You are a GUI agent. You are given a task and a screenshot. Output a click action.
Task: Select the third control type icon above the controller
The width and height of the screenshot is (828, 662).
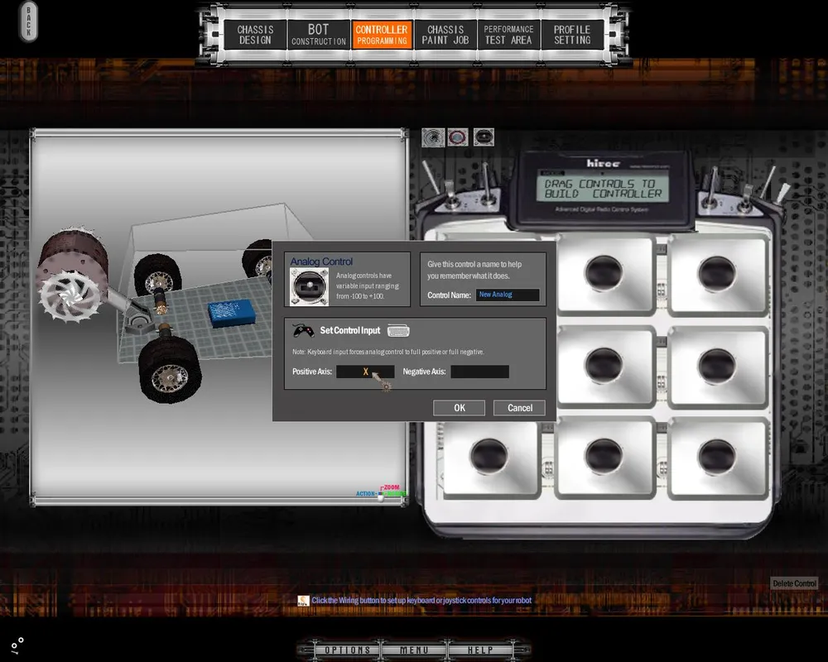click(484, 137)
